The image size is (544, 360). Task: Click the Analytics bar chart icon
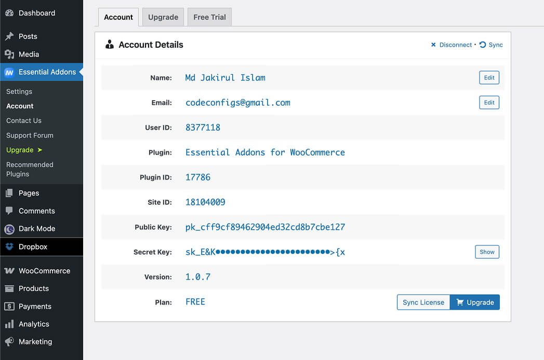9,324
